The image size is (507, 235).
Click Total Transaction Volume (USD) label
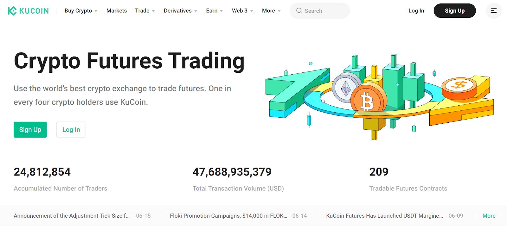(238, 189)
